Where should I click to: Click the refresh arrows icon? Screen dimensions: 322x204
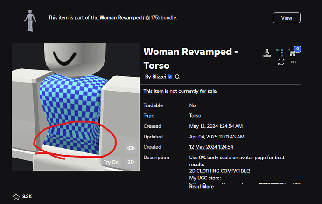[281, 62]
